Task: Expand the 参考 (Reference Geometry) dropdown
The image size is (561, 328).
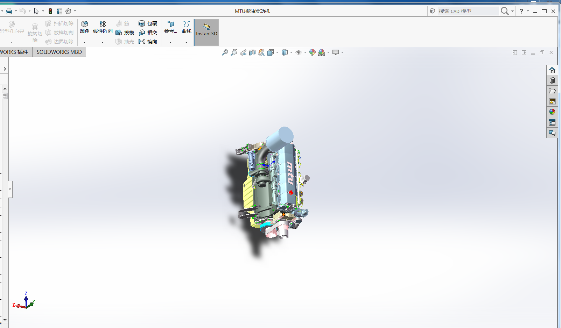Action: coord(170,43)
